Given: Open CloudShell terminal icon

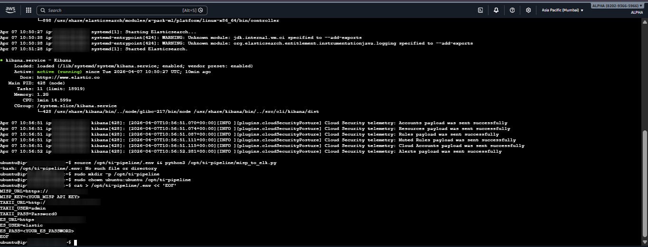Looking at the screenshot, I should click(480, 10).
